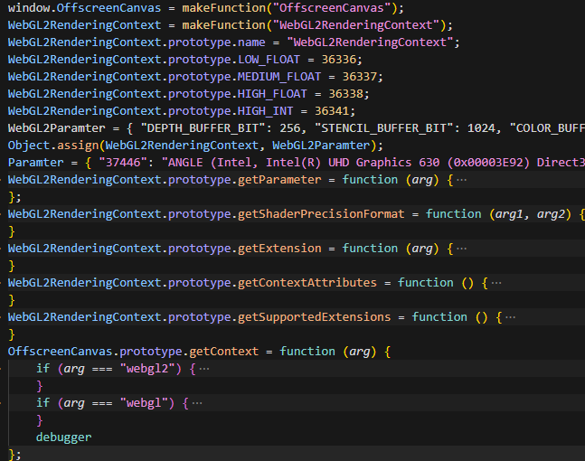
Task: Click the number 36341
Action: click(x=332, y=111)
